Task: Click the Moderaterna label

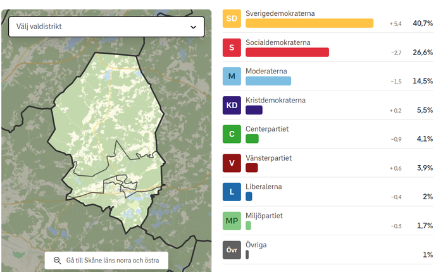Action: click(266, 71)
